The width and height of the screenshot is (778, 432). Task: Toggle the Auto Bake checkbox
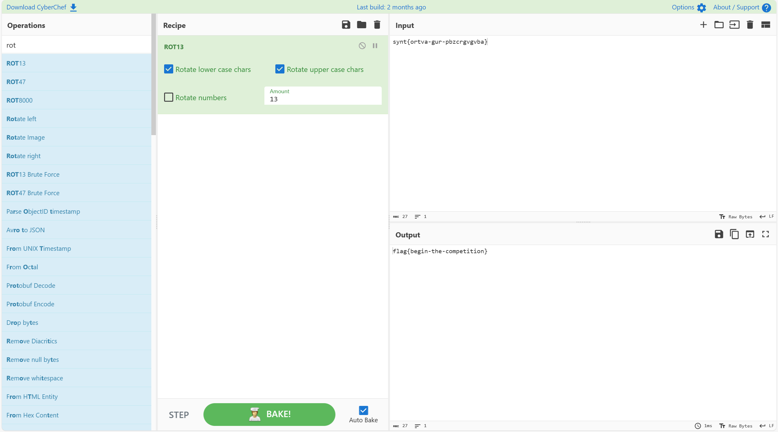tap(363, 411)
